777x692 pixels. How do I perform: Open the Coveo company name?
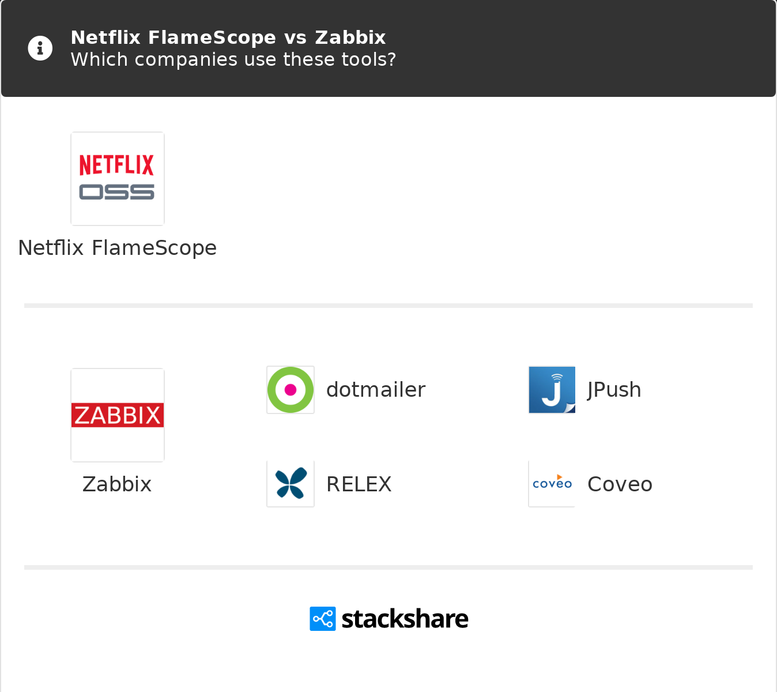[x=620, y=484]
